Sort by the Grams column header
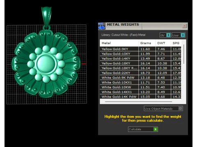This screenshot has height=147, width=197. 147,43
